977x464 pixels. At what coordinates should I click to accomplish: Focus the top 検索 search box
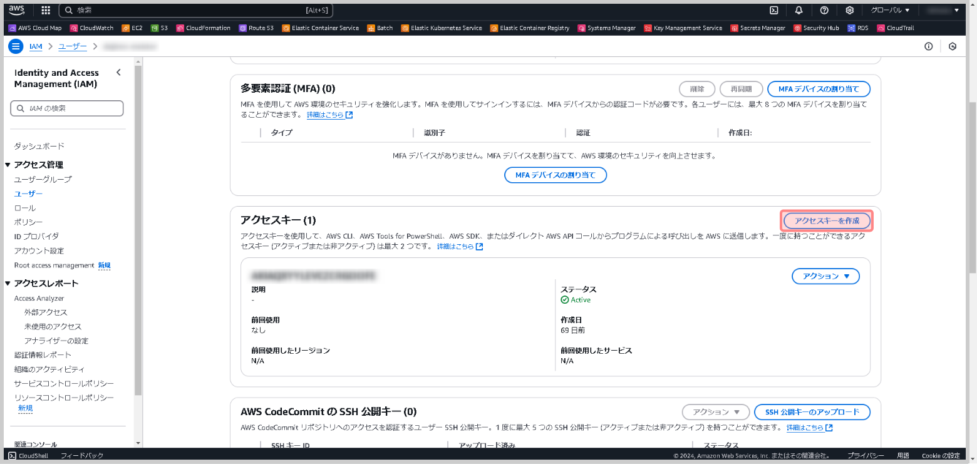(196, 10)
